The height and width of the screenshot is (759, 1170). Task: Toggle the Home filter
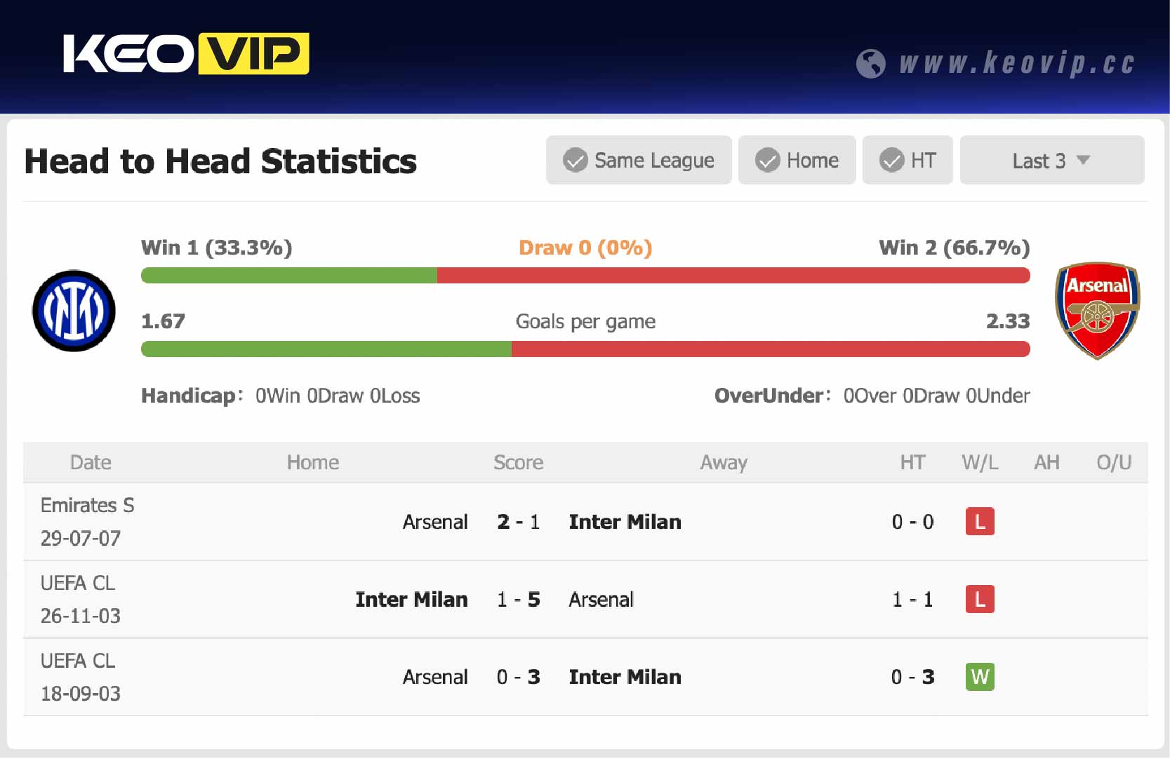(x=797, y=160)
